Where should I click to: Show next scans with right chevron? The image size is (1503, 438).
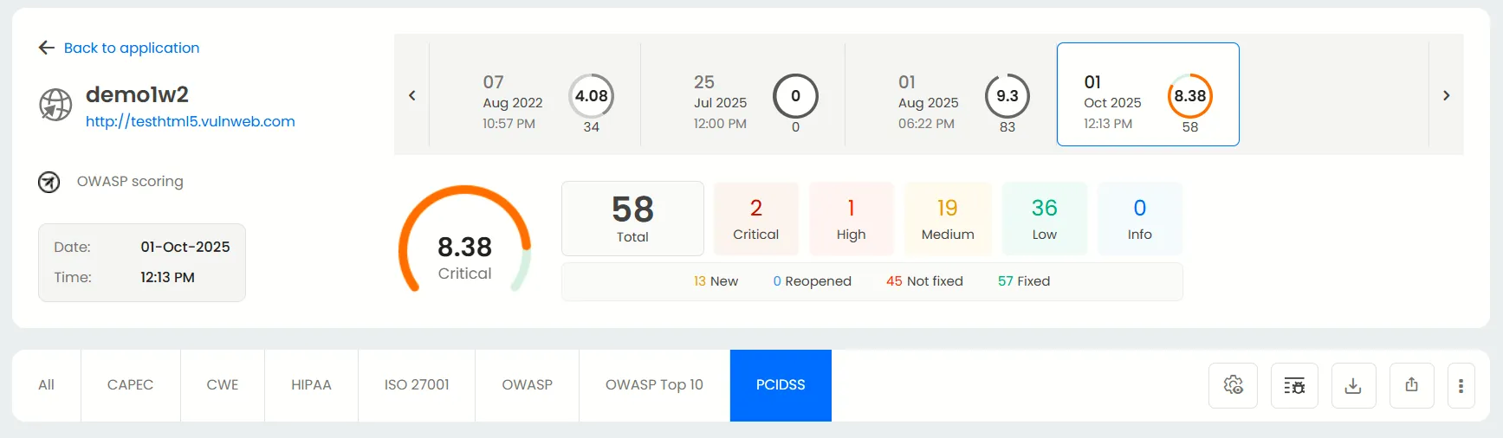(1446, 95)
